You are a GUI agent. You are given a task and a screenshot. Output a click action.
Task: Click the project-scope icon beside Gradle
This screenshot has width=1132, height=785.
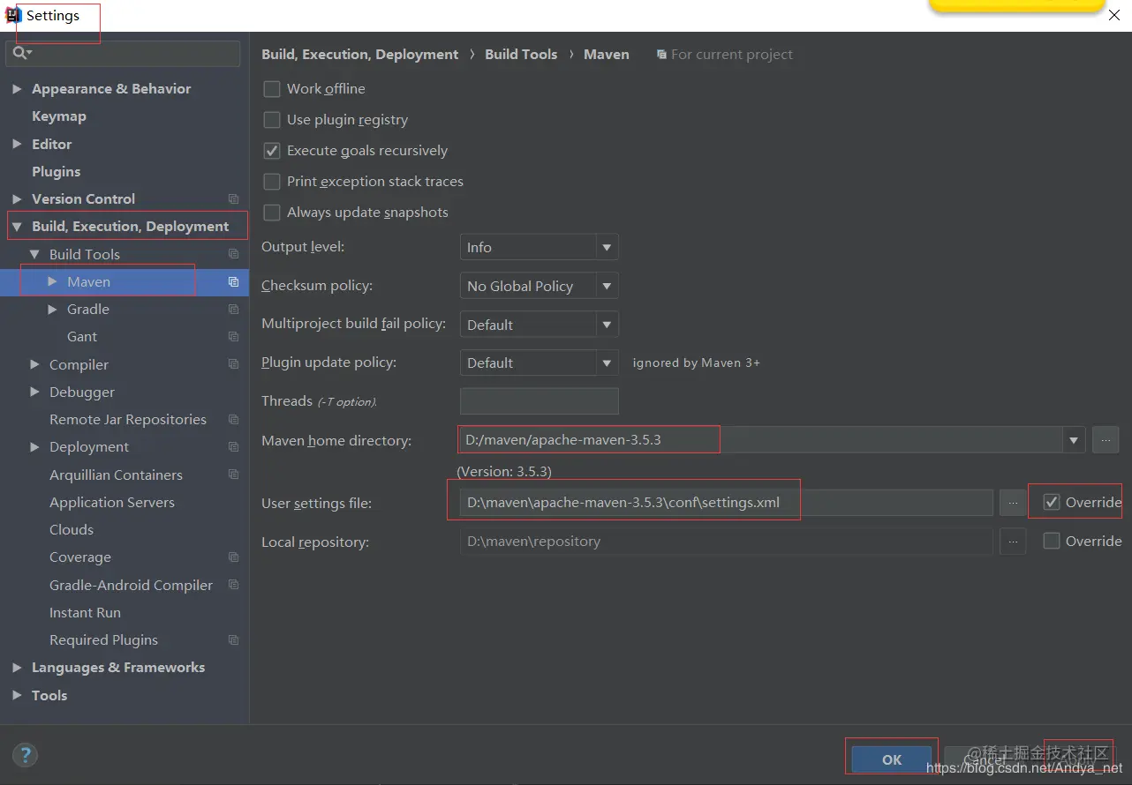(233, 310)
